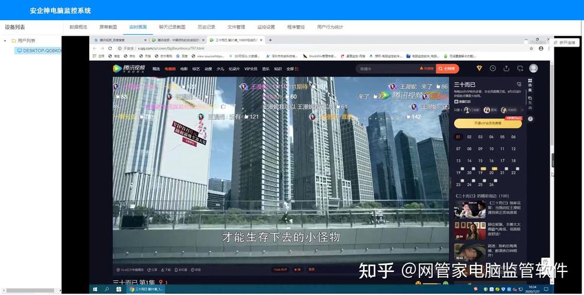Go to the 历史记录 tab
This screenshot has width=584, height=295.
(x=206, y=27)
